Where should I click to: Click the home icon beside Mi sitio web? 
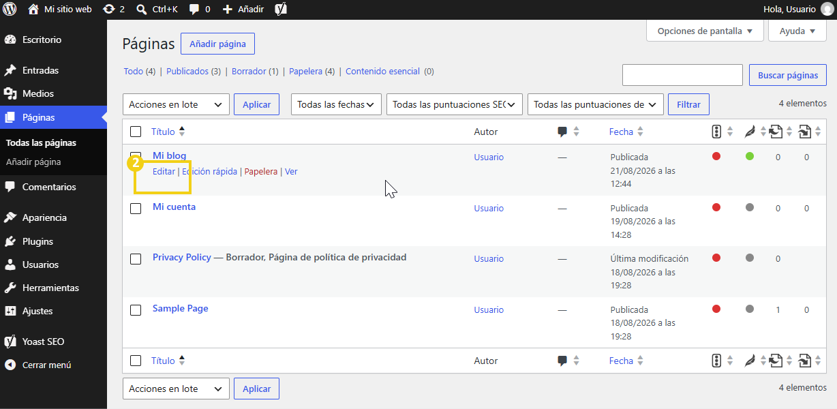pos(33,10)
